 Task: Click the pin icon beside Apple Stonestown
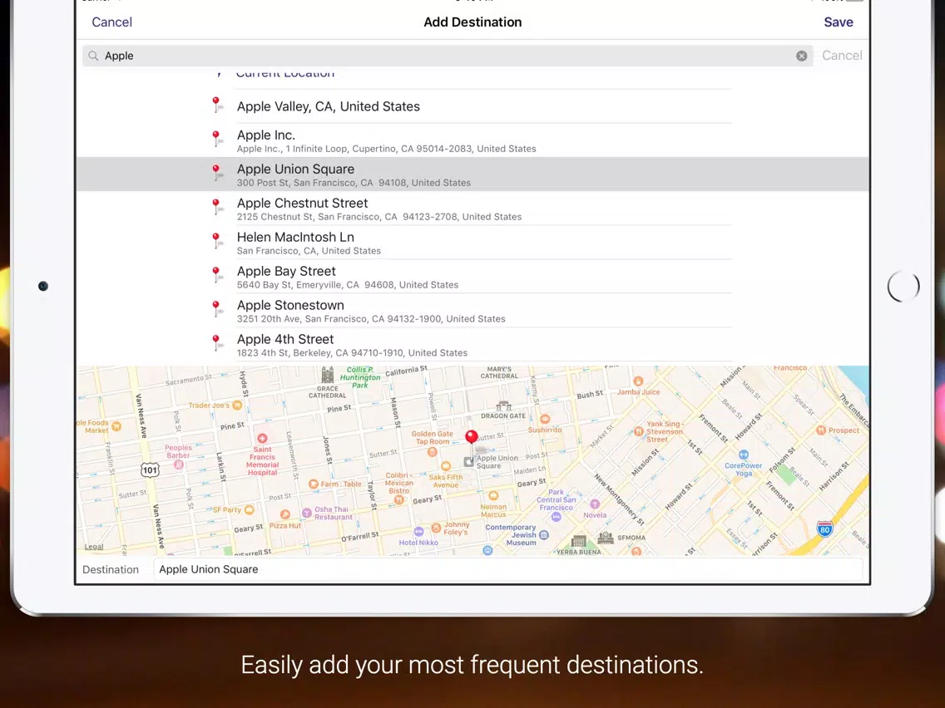[x=217, y=308]
